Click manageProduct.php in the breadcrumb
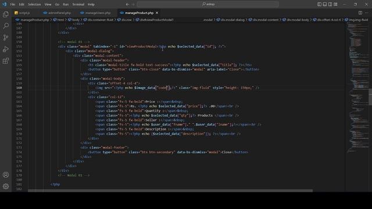Viewport: 372px width, 209px height. [x=34, y=20]
